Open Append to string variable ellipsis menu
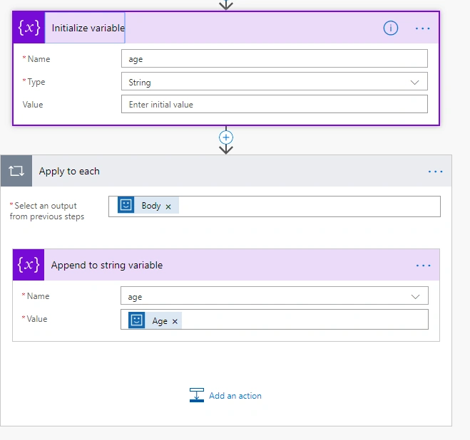Image resolution: width=470 pixels, height=440 pixels. (x=423, y=266)
